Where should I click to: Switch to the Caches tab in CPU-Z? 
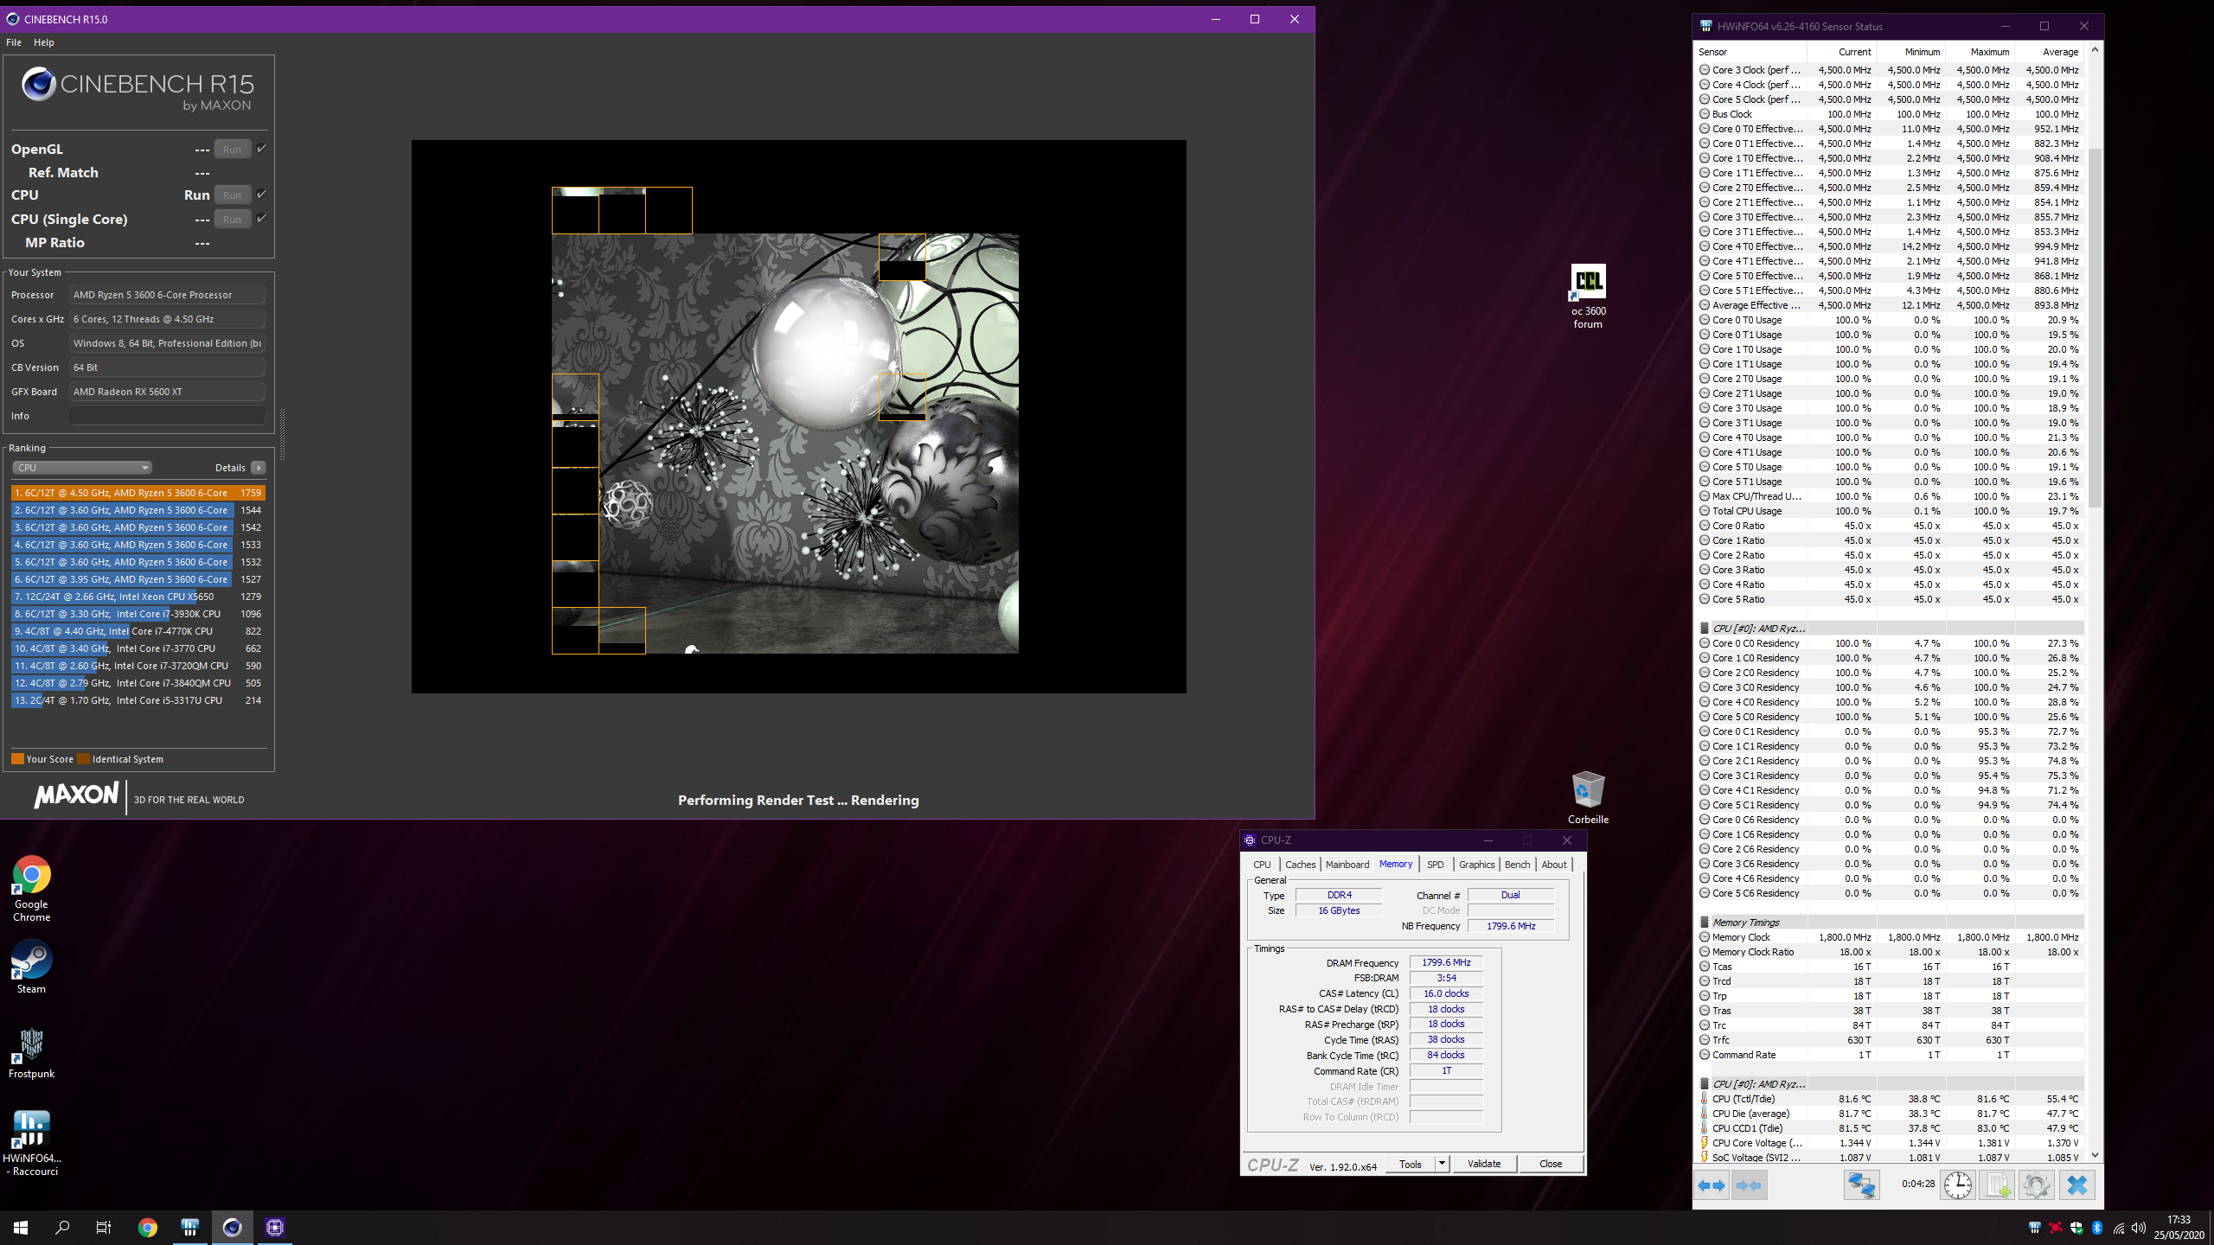coord(1300,865)
